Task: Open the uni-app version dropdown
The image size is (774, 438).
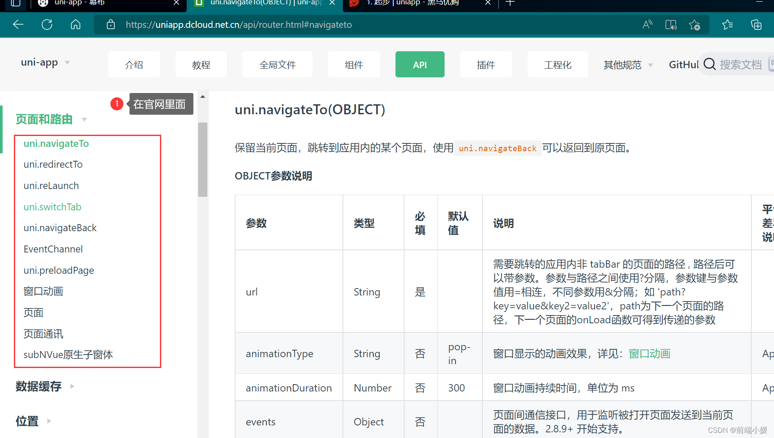Action: coord(46,63)
